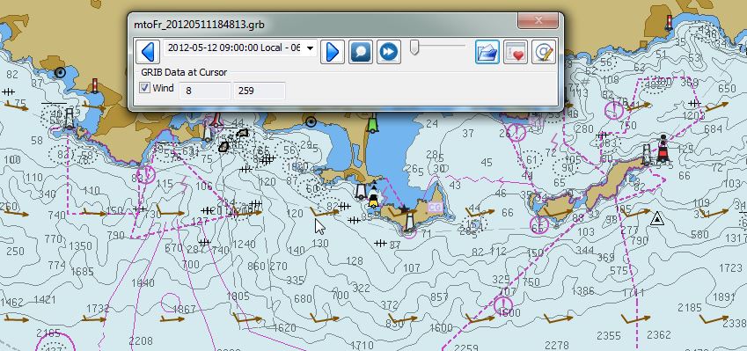Click the wind direction field showing 259
The width and height of the screenshot is (747, 351).
(260, 91)
